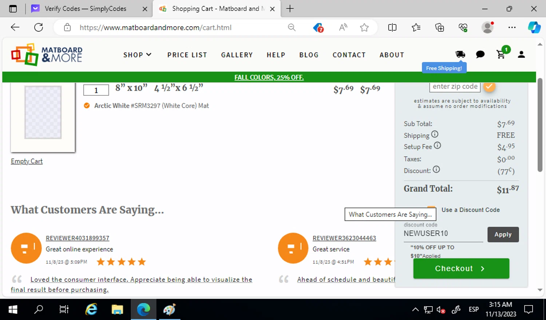Open the 'Ahead of schedule' review link
The image size is (546, 320).
coord(346,279)
